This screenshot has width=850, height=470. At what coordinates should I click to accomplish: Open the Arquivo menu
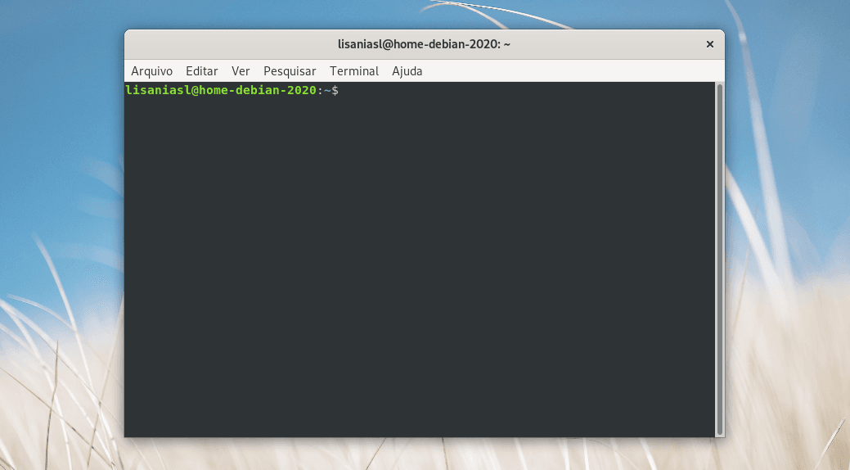151,71
